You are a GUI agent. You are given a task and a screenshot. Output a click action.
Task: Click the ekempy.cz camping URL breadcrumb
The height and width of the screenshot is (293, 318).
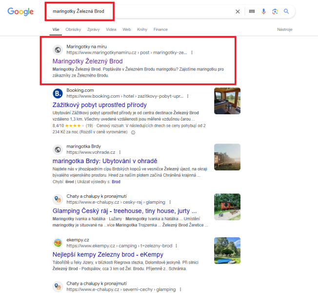click(119, 246)
